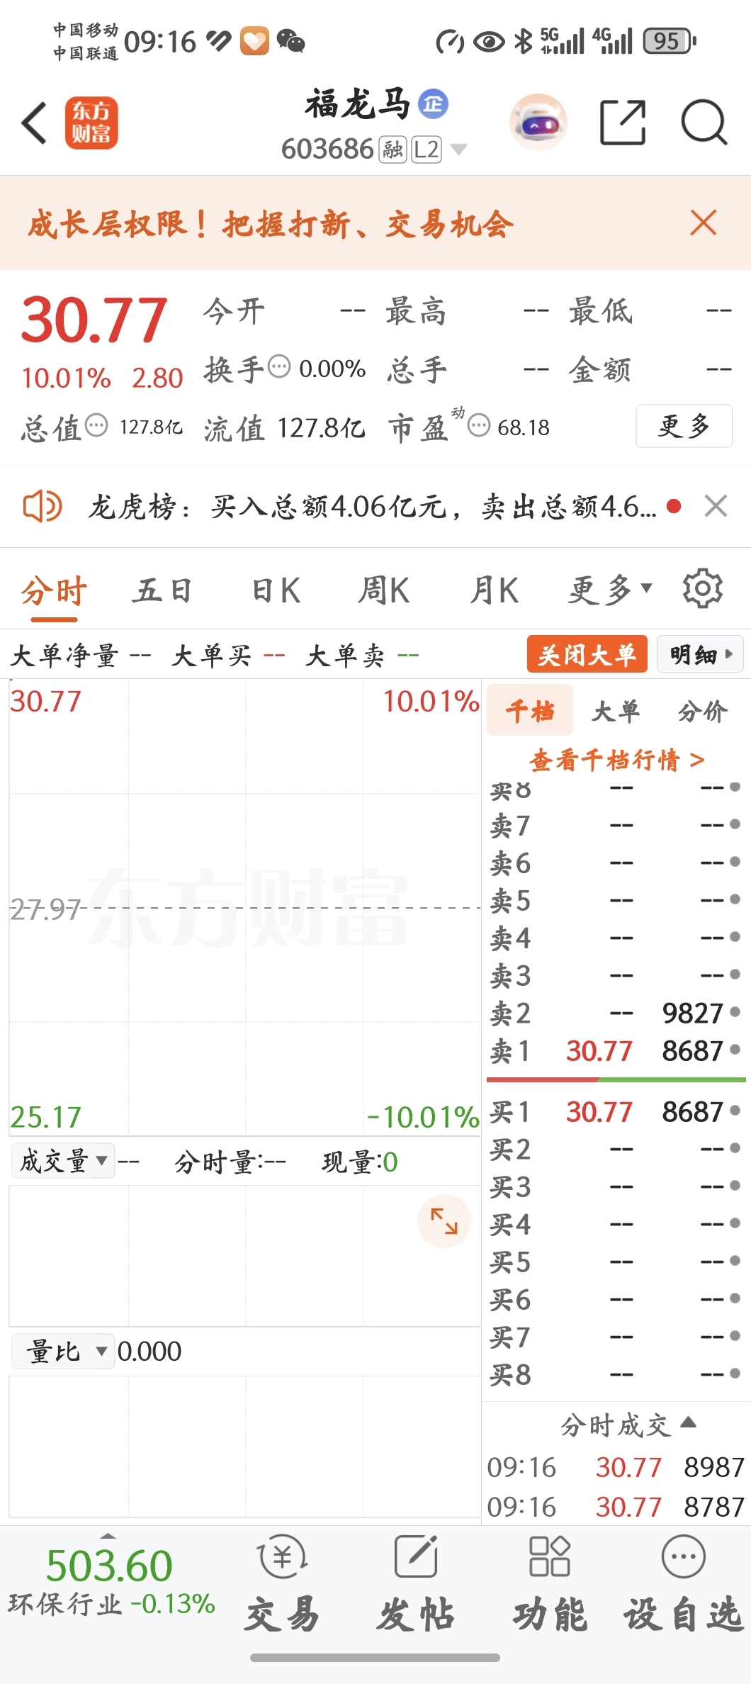Tap the fullscreen expand chart icon
Viewport: 751px width, 1684px height.
click(444, 1221)
